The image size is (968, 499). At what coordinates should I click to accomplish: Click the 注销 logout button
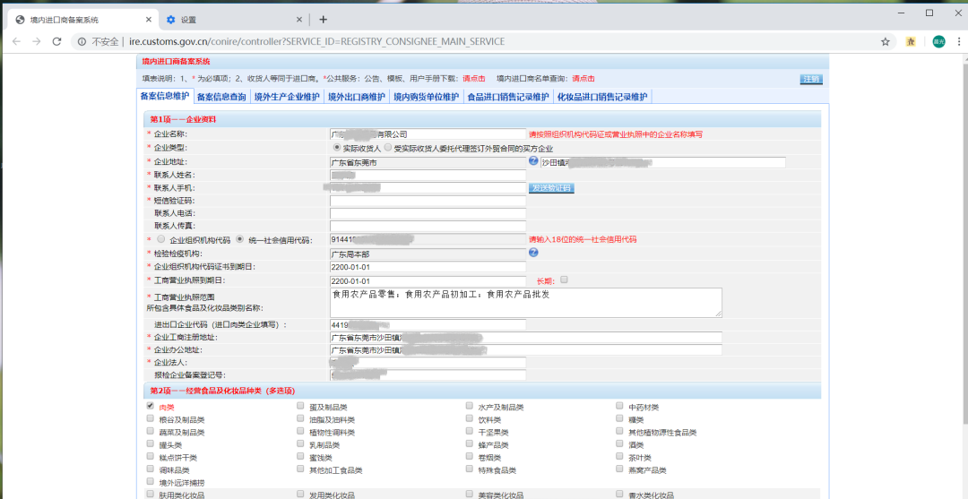pyautogui.click(x=810, y=80)
